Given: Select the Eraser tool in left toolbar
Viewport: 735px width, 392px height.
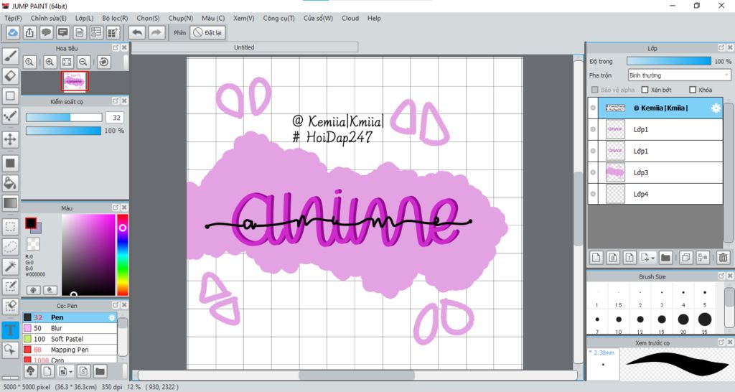Looking at the screenshot, I should click(x=11, y=75).
